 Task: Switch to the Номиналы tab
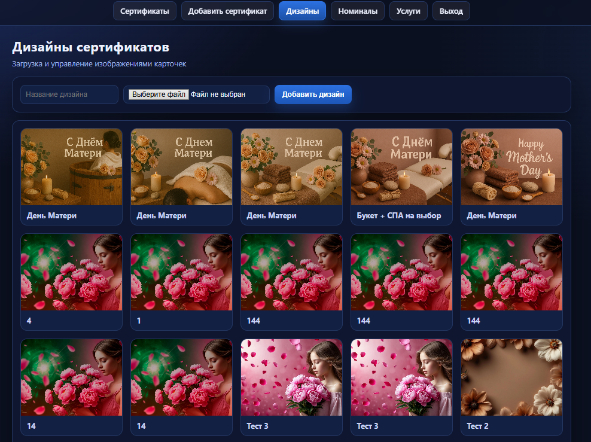click(x=357, y=11)
